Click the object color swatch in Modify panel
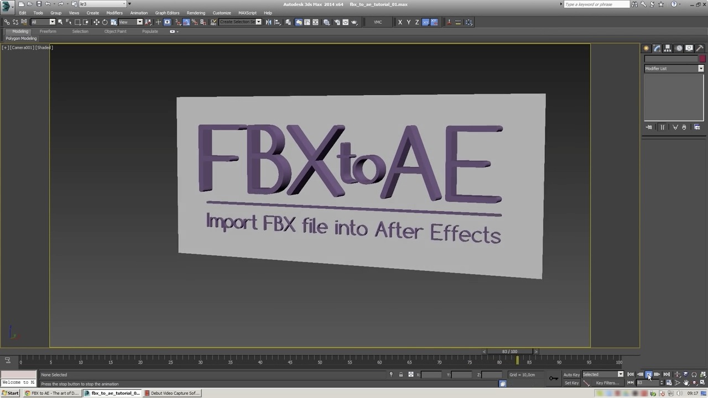 coord(702,59)
